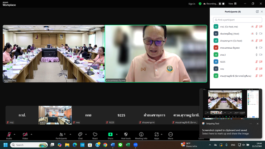This screenshot has height=149, width=265.
Task: Open the Snipping Tool screenshot notification preview
Action: [x=231, y=104]
